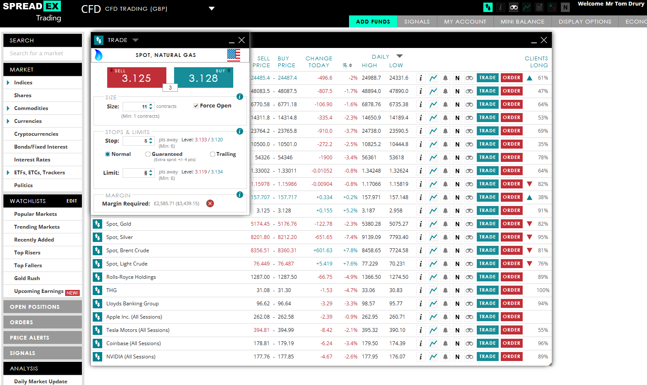Open the DAILY dropdown in the price table

399,56
